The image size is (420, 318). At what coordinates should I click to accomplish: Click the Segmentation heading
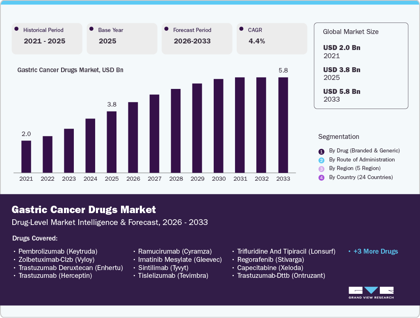tap(338, 137)
